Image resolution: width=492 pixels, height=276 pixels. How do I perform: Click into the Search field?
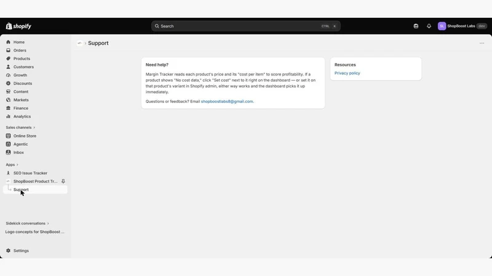click(245, 26)
